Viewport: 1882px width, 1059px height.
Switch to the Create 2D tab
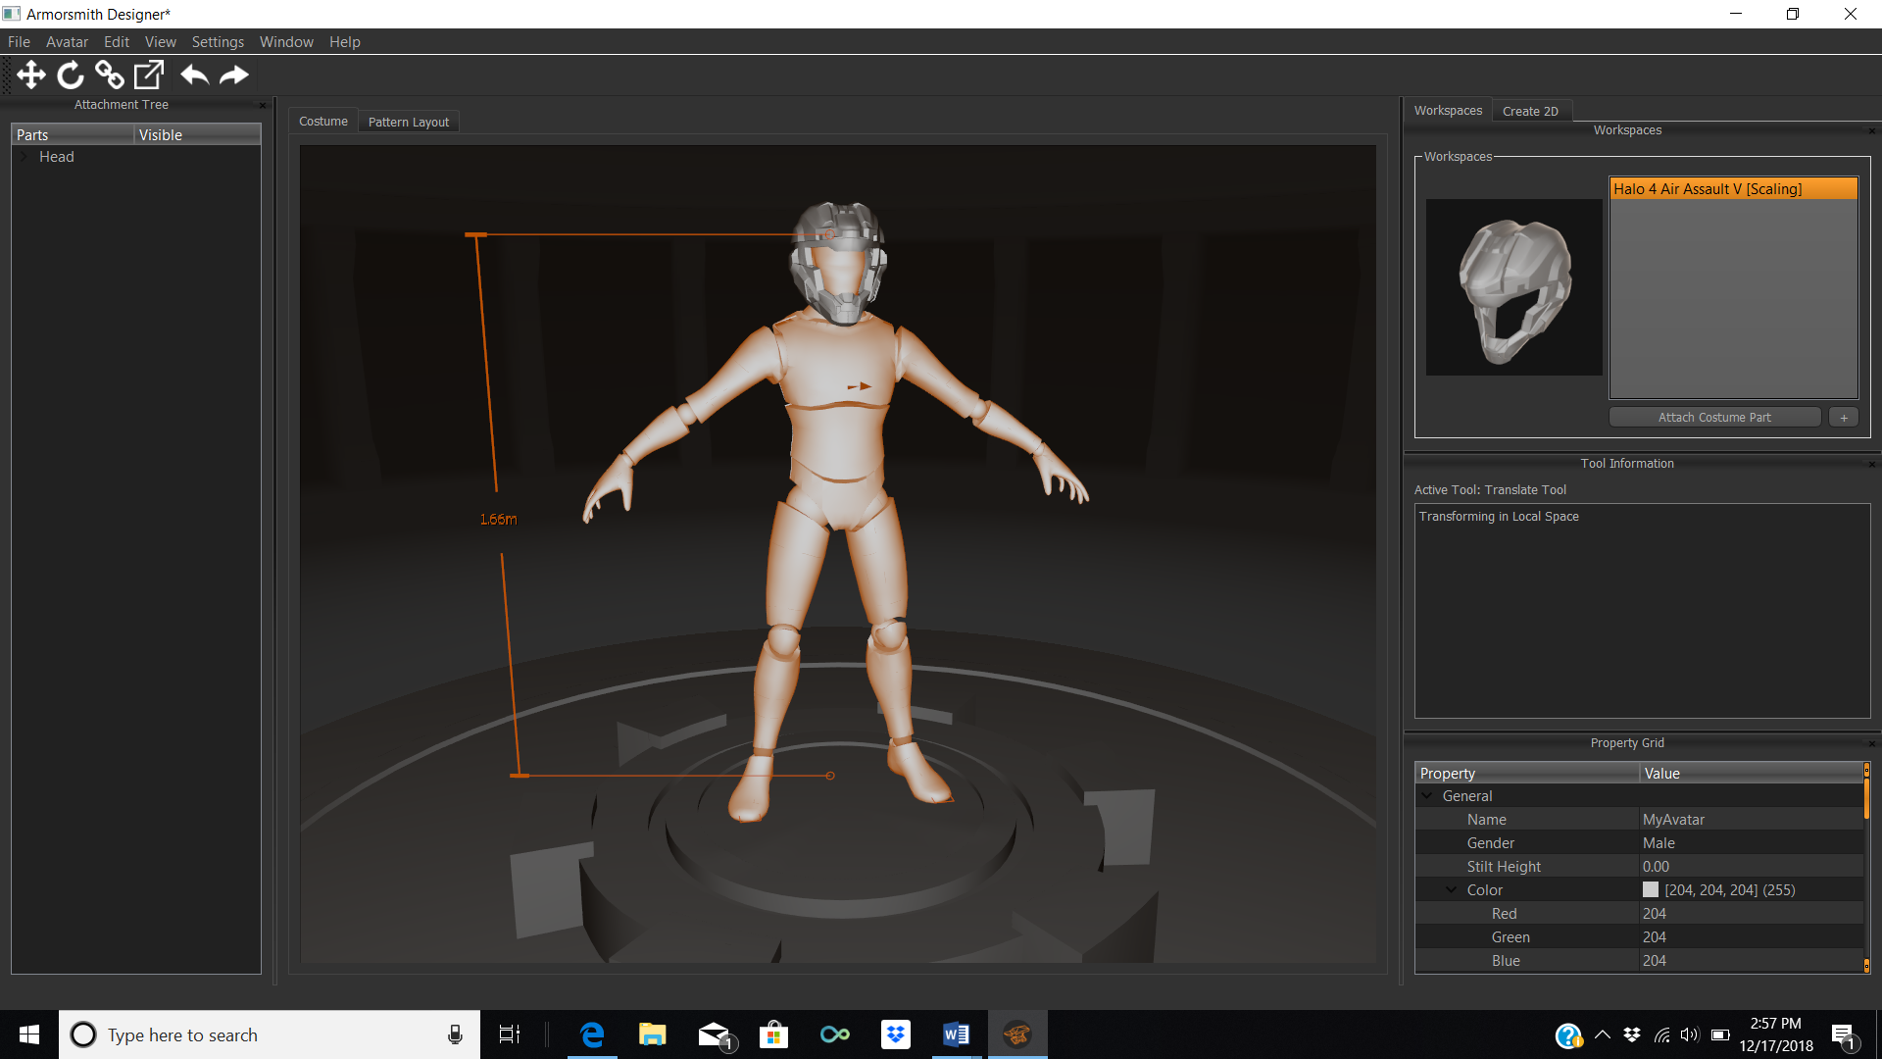(1529, 111)
